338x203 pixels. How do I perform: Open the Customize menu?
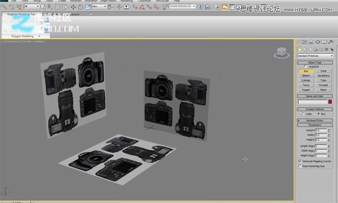tap(144, 1)
